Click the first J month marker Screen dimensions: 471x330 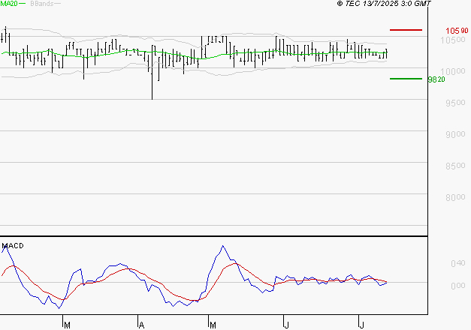click(x=287, y=325)
